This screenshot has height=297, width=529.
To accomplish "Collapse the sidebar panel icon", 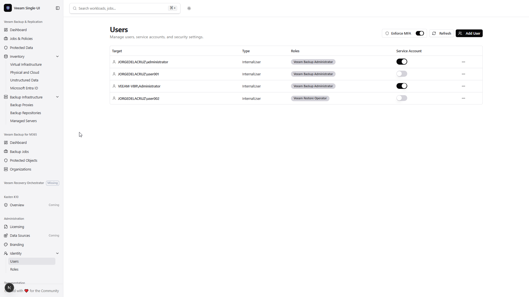I will coord(58,8).
